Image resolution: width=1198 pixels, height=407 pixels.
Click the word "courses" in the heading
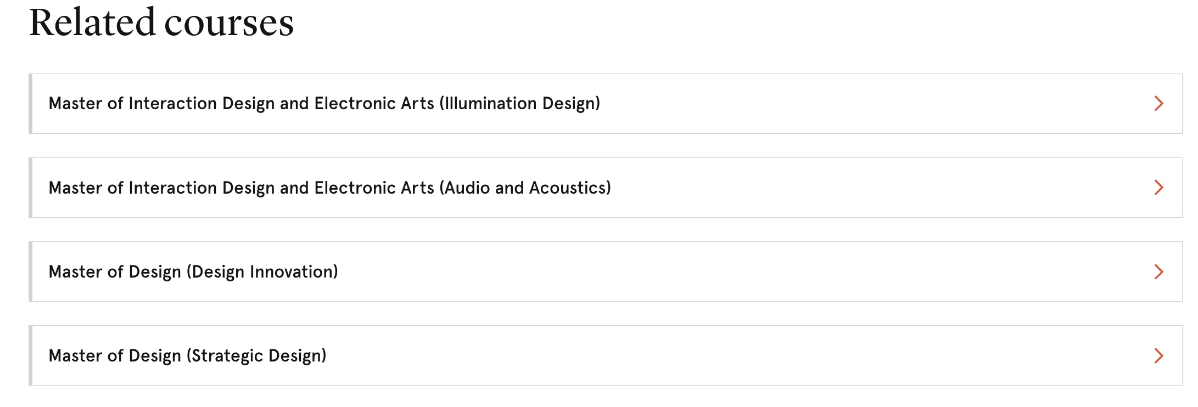[x=229, y=24]
